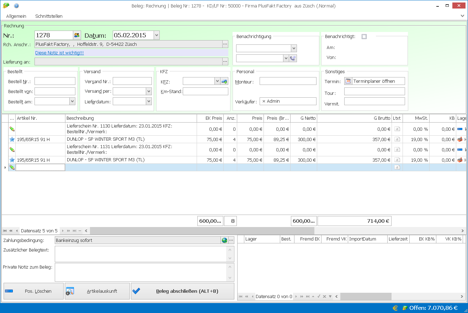Open the Datum date picker dropdown
The height and width of the screenshot is (313, 468).
(x=156, y=35)
